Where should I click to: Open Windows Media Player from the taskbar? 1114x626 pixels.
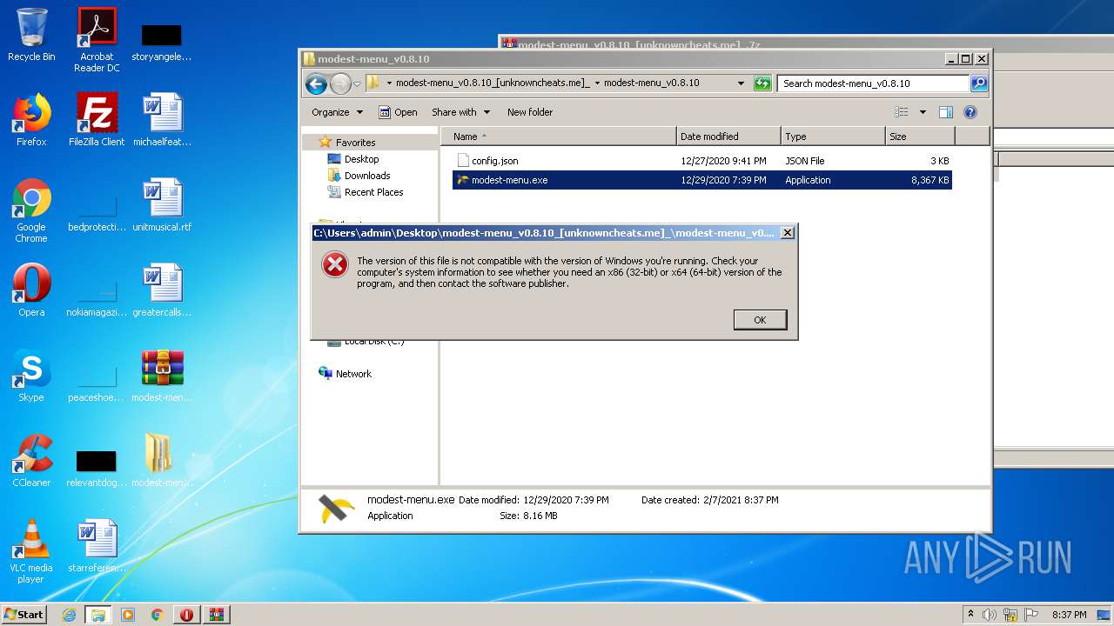click(x=128, y=615)
